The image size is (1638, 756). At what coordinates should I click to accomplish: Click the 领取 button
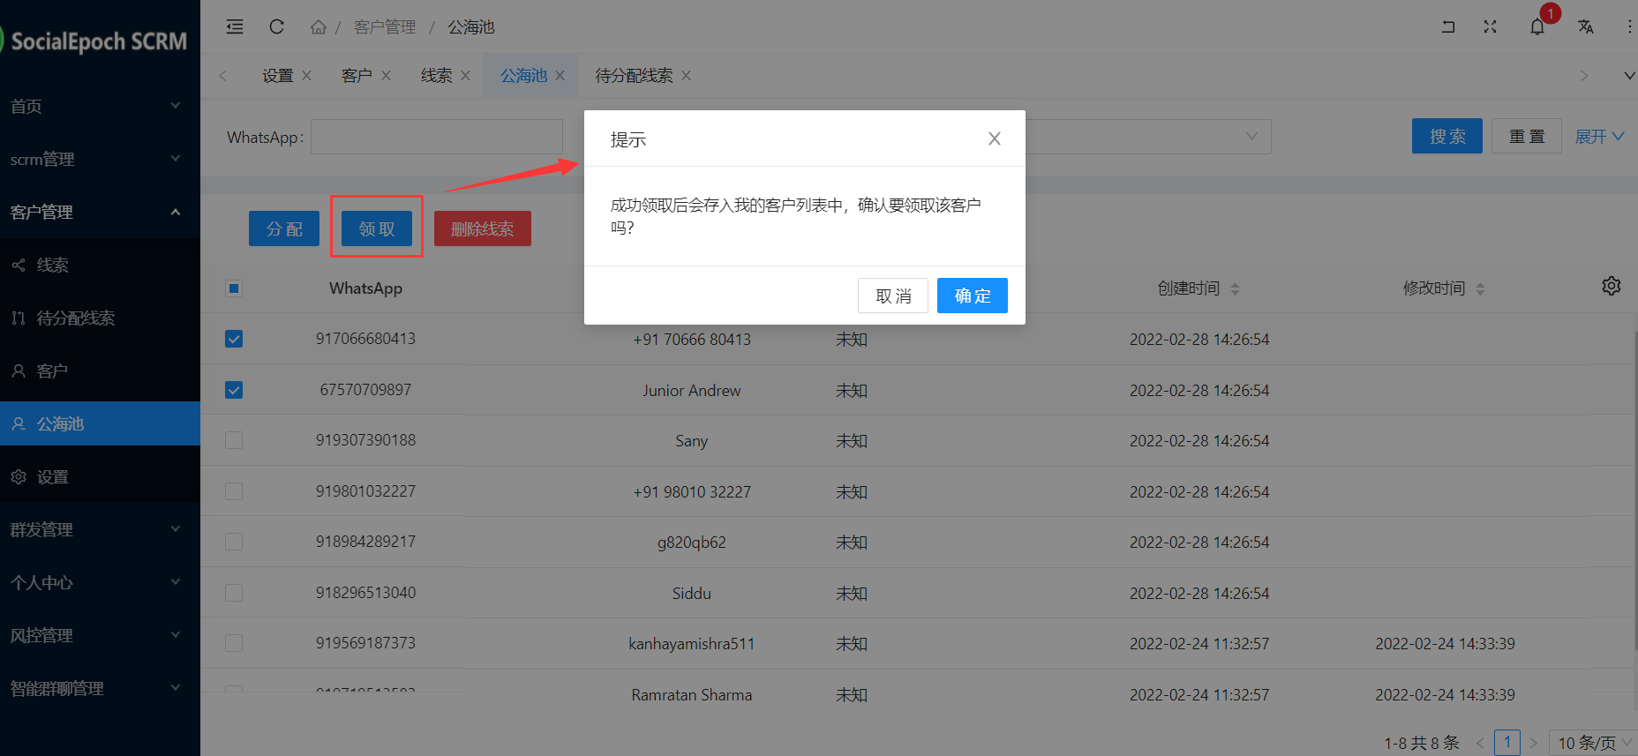[x=377, y=228]
